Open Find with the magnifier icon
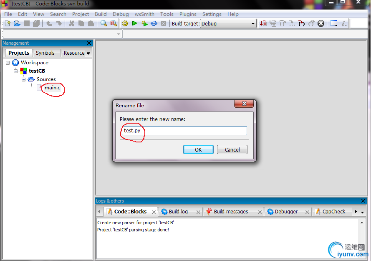 [103, 23]
